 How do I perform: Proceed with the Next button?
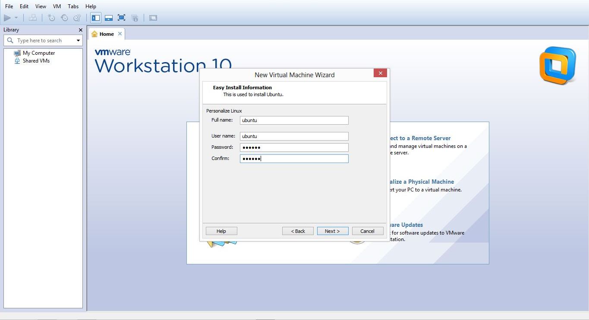coord(332,231)
